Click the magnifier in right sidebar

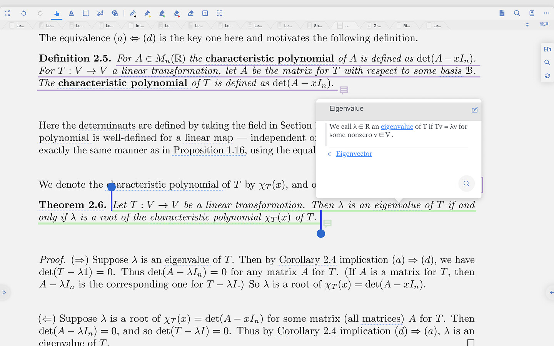547,62
